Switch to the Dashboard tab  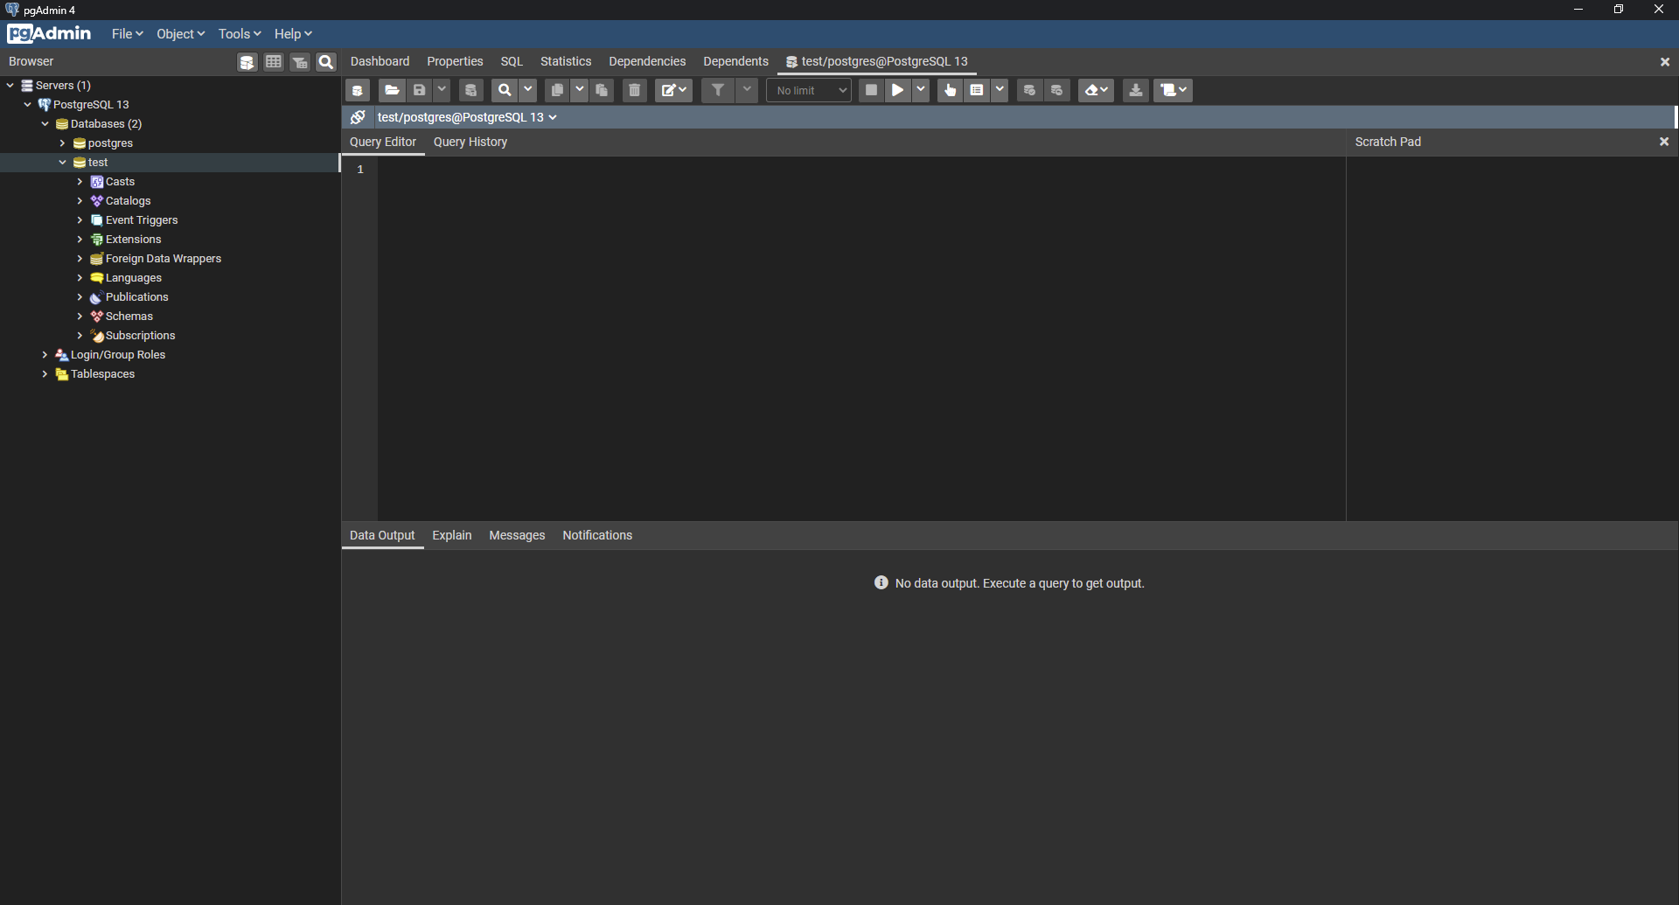[380, 61]
